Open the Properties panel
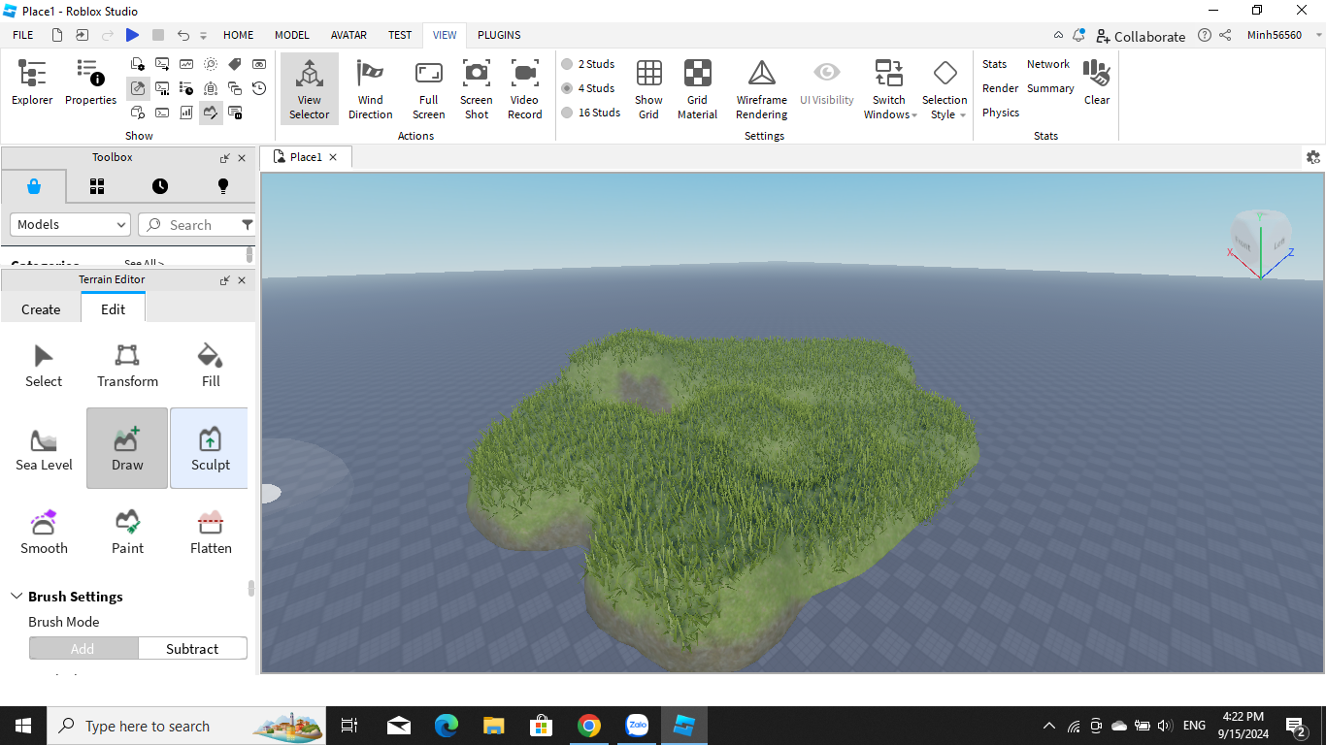 [x=90, y=82]
